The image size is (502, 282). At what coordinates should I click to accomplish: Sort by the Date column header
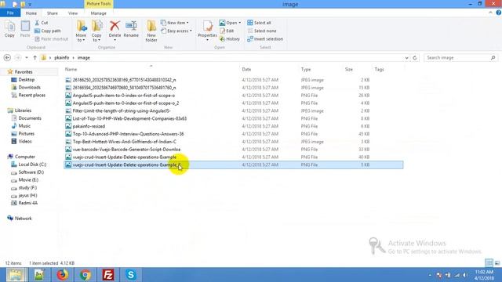coord(246,69)
